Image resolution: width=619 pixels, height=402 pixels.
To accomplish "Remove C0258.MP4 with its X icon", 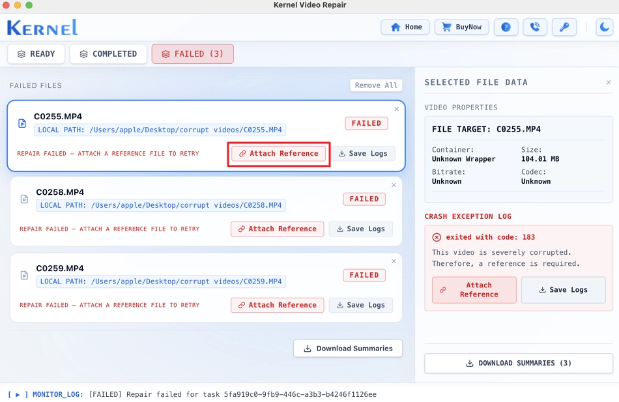I will pyautogui.click(x=394, y=185).
